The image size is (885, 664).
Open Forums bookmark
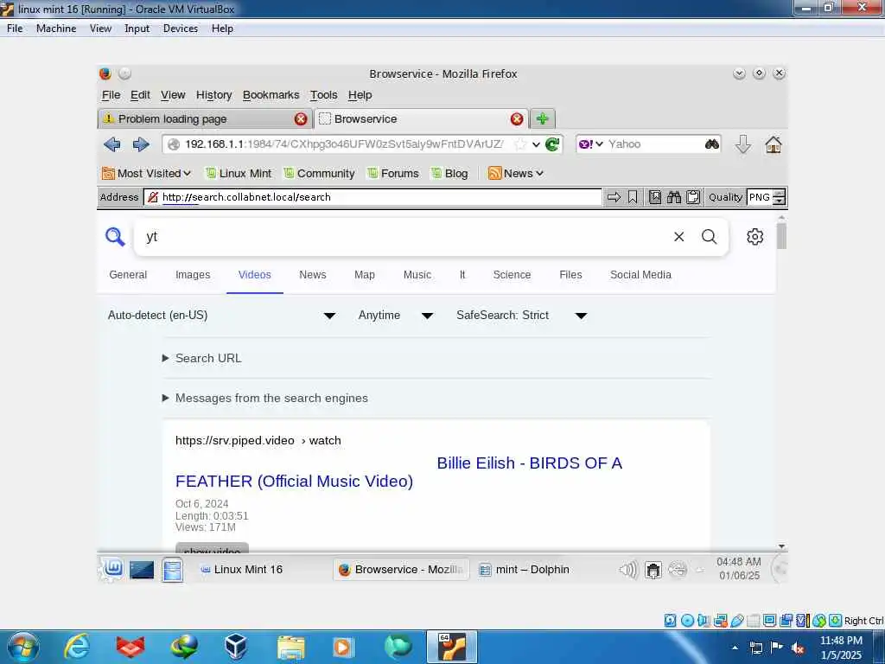tap(393, 173)
